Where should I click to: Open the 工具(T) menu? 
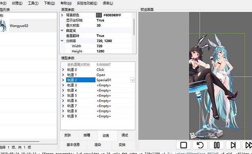[33, 3]
